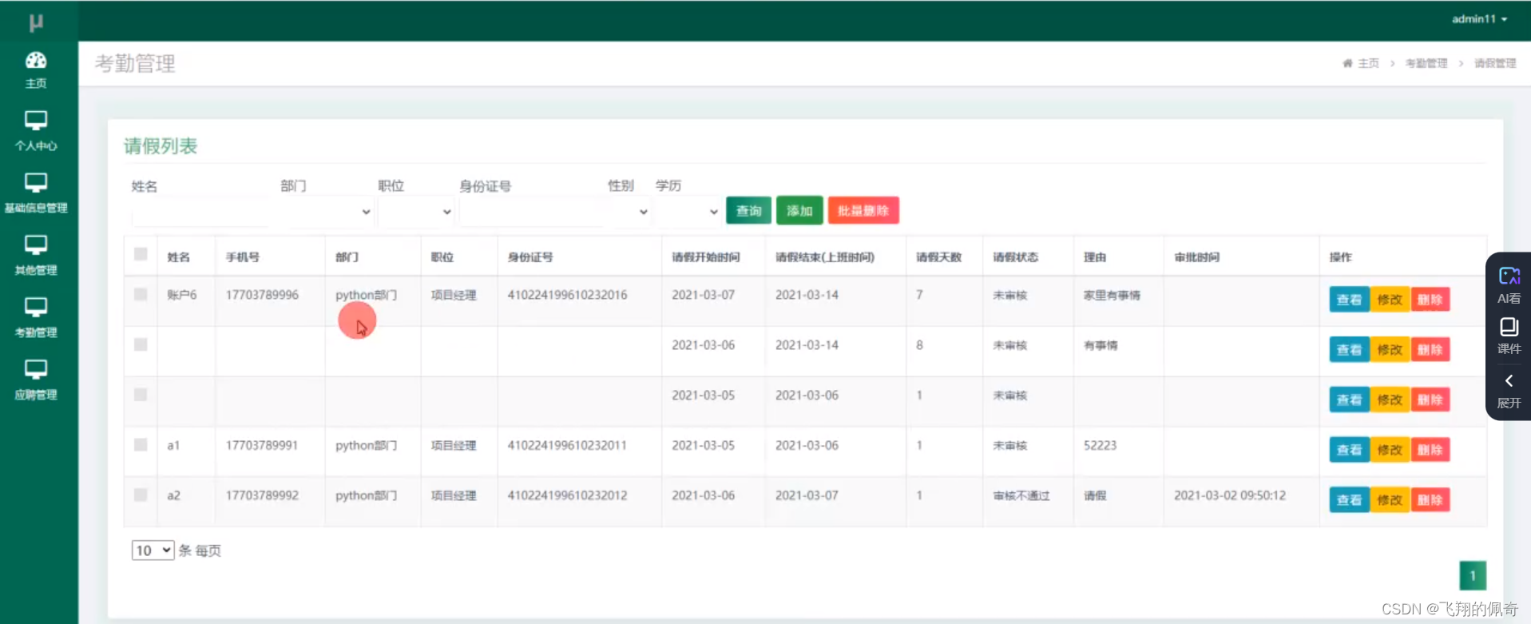The width and height of the screenshot is (1531, 624).
Task: Click 修改 for row 账户6
Action: pos(1390,300)
